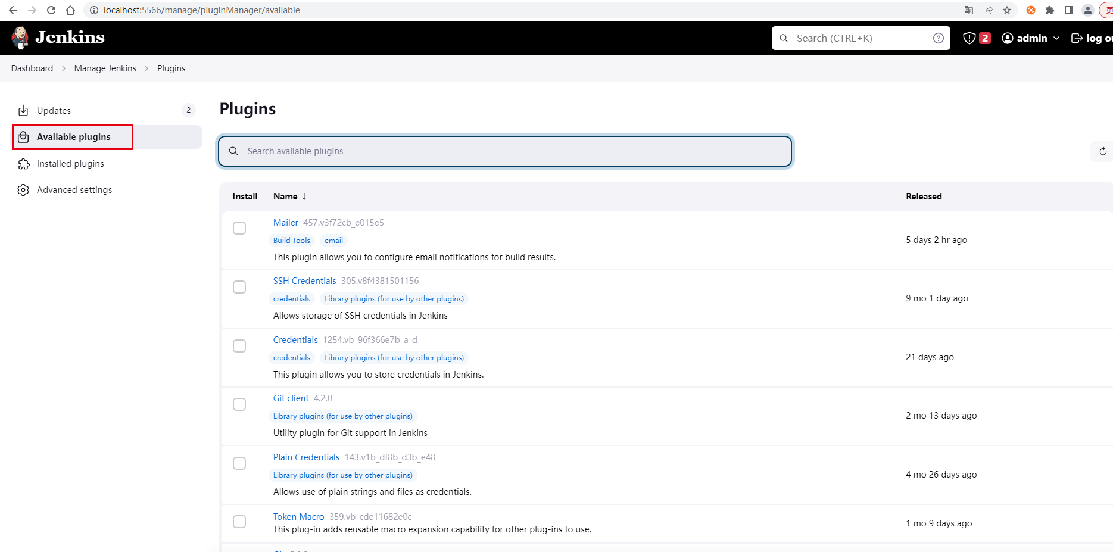Image resolution: width=1113 pixels, height=552 pixels.
Task: Open the Credentials plugin link
Action: pyautogui.click(x=295, y=340)
